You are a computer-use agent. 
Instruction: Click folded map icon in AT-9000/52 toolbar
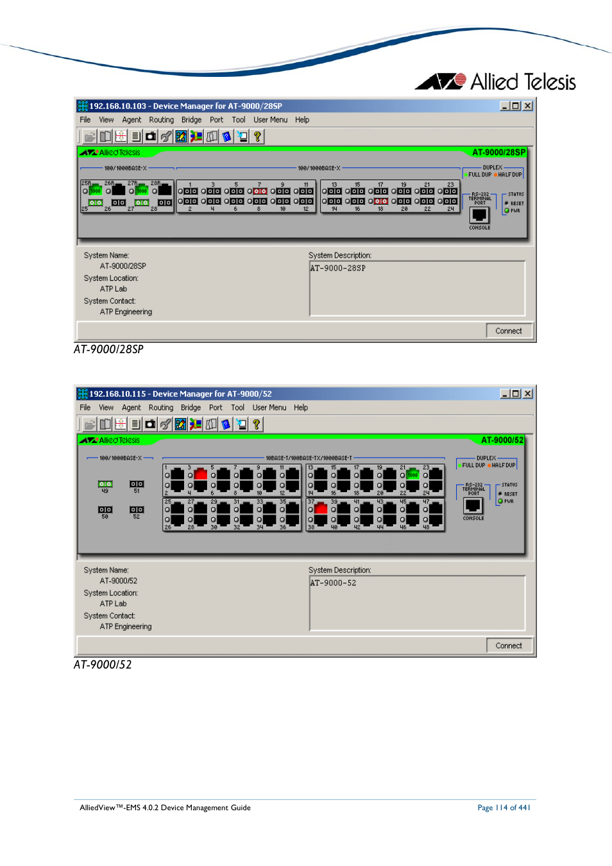211,424
